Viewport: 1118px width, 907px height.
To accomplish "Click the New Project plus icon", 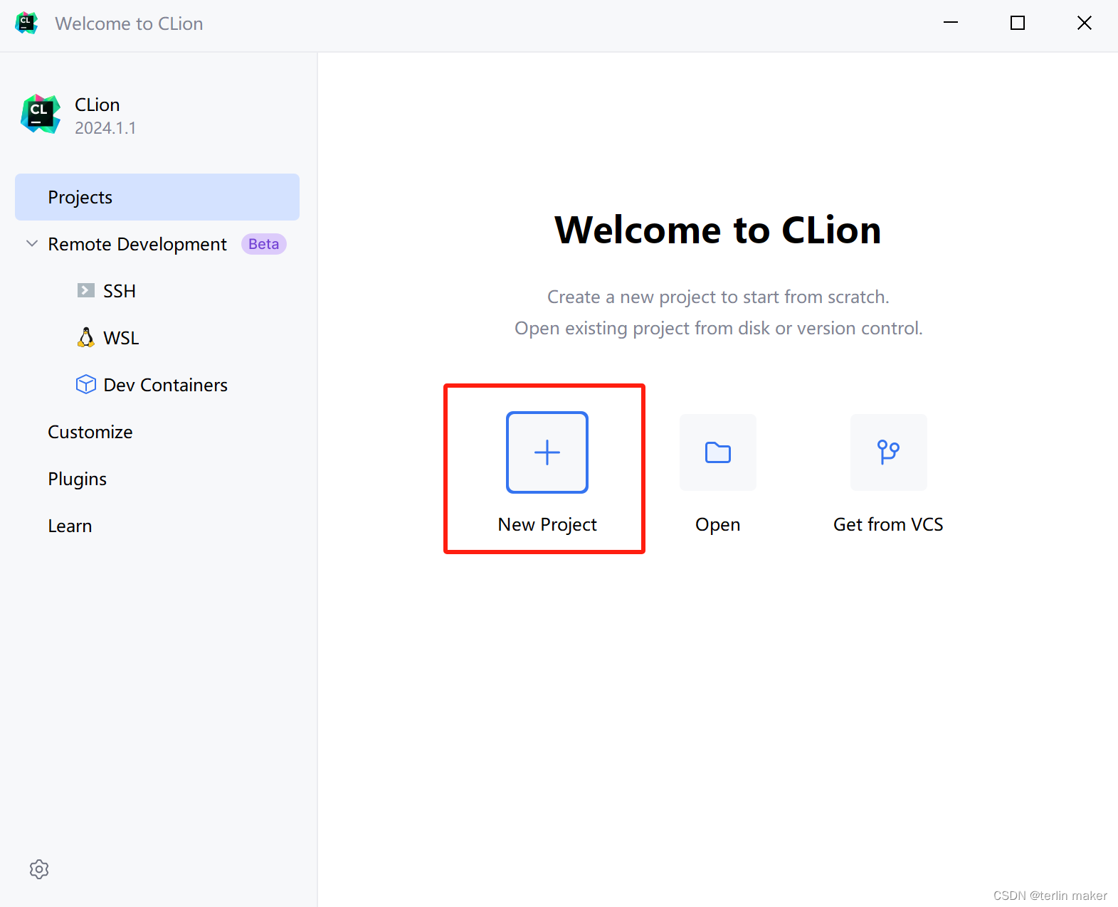I will pyautogui.click(x=547, y=452).
